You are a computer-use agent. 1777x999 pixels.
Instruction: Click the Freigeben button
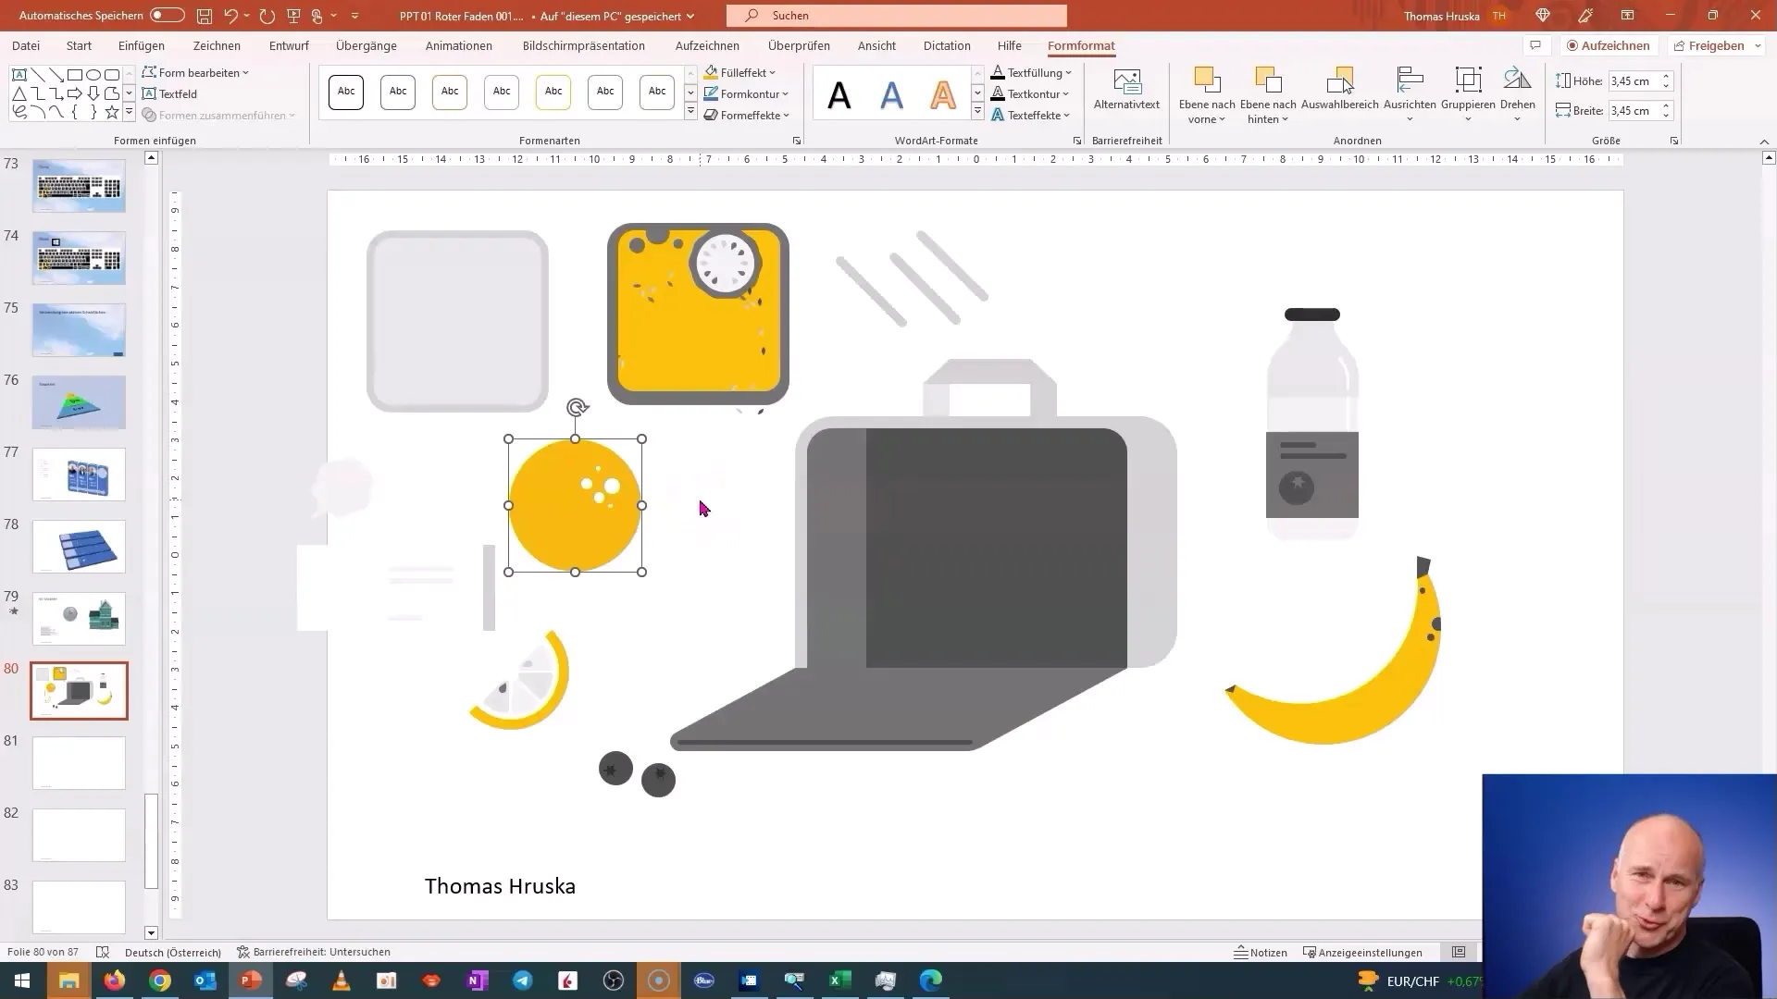(x=1715, y=45)
